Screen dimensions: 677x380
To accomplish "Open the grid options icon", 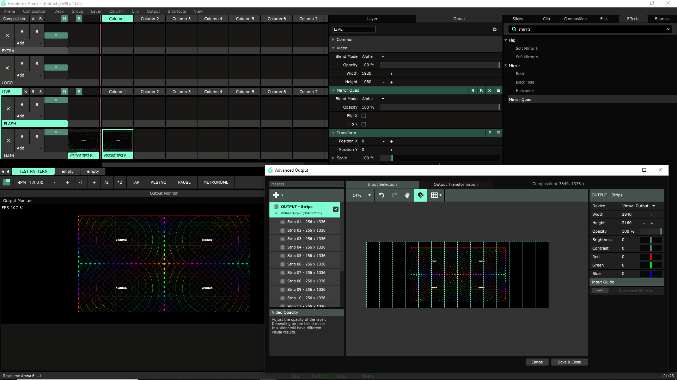I will [436, 195].
